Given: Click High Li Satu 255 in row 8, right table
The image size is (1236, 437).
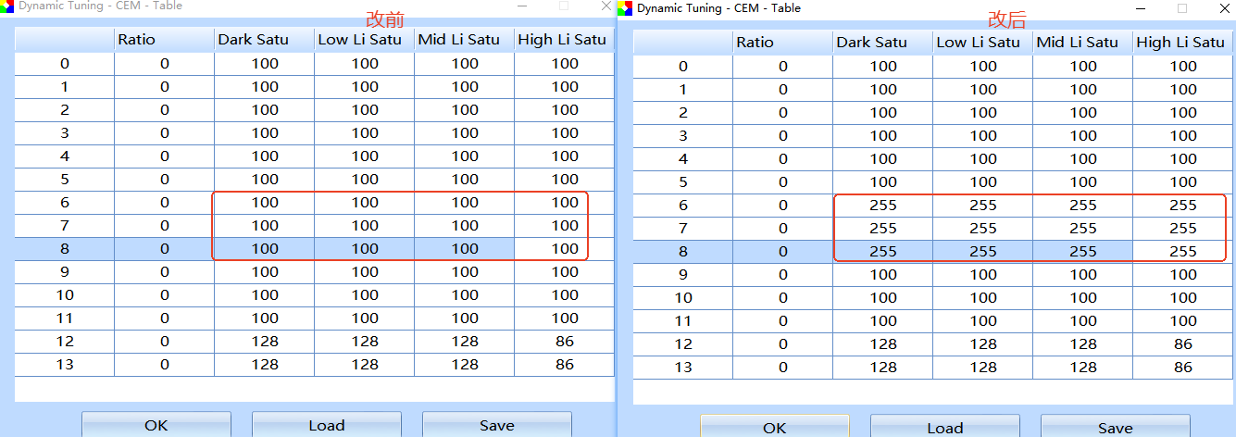Looking at the screenshot, I should coord(1182,252).
